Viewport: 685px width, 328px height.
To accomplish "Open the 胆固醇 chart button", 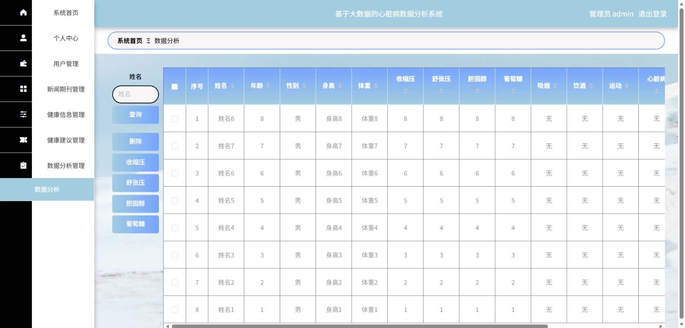I will (x=136, y=204).
